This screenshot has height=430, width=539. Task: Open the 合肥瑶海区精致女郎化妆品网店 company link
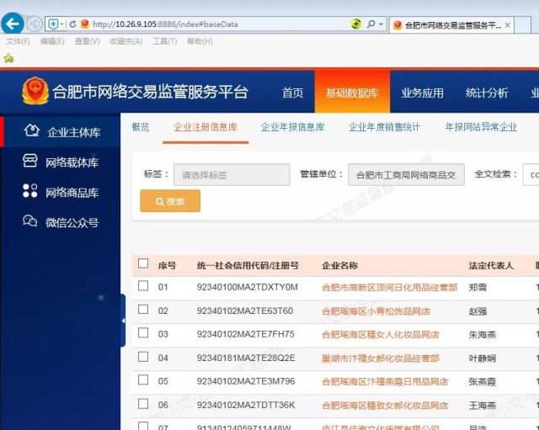(x=385, y=406)
